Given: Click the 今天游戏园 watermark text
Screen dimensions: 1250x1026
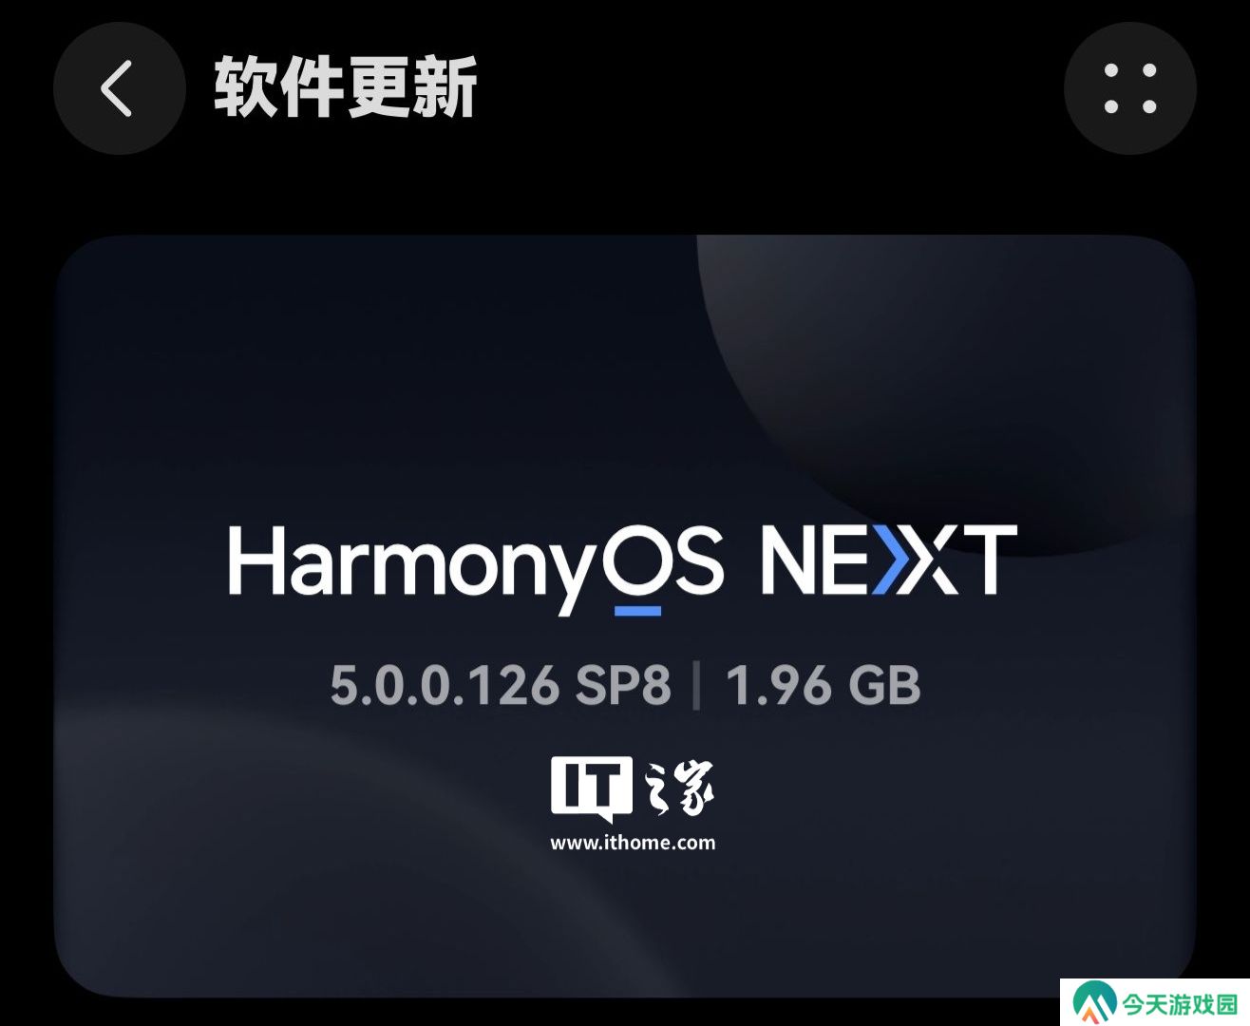Looking at the screenshot, I should 1181,1004.
